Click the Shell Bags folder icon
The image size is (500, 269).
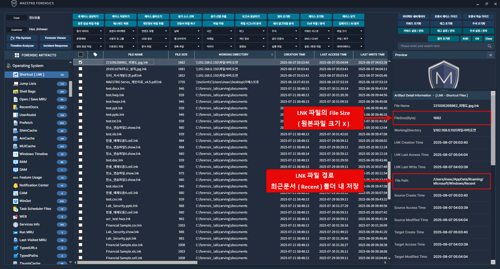click(15, 91)
